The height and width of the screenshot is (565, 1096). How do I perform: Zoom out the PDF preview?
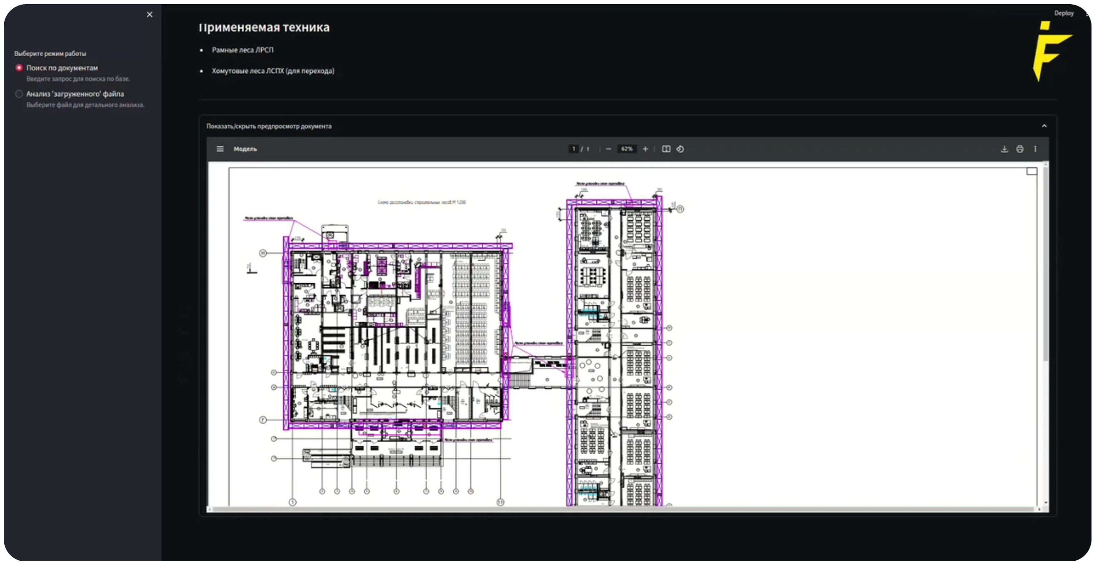608,149
